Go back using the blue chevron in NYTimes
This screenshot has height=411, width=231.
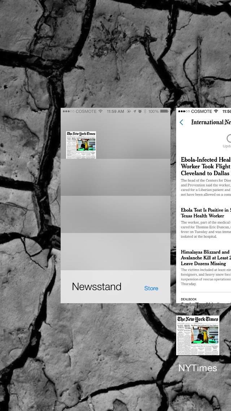point(182,122)
